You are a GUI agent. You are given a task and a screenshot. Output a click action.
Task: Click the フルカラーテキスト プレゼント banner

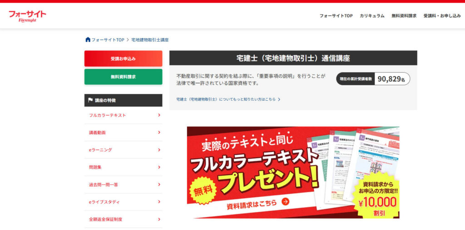coord(293,172)
